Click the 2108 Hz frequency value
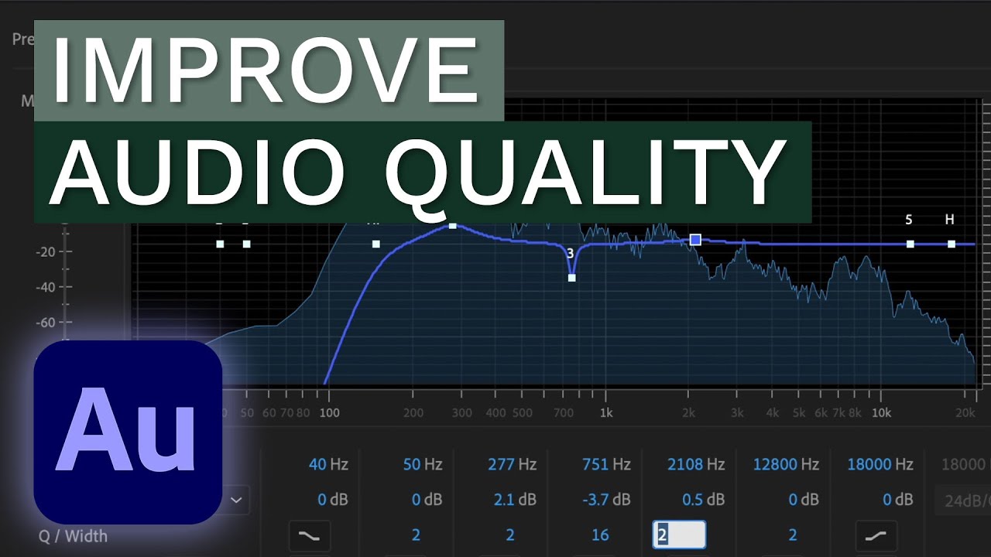 [696, 464]
